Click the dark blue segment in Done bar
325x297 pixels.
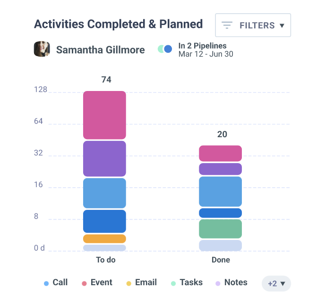point(220,213)
